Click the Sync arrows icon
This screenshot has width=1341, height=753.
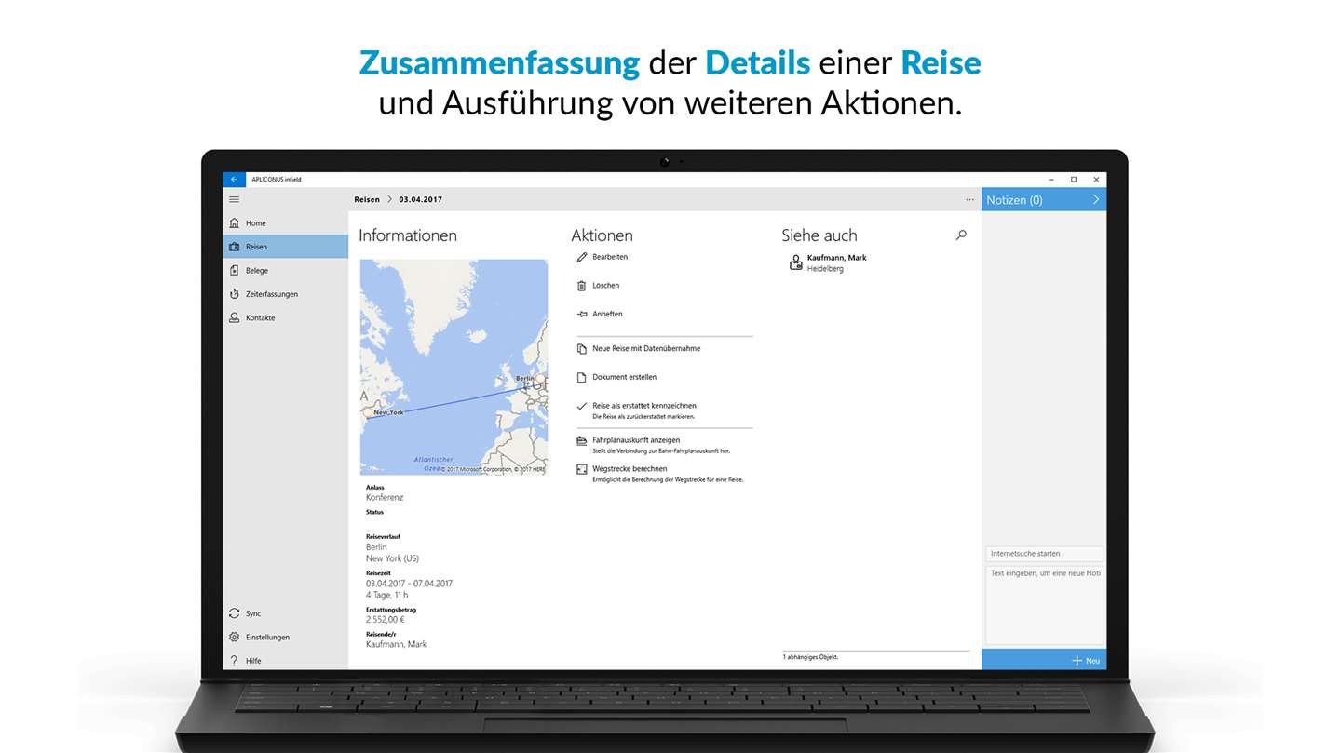click(234, 613)
